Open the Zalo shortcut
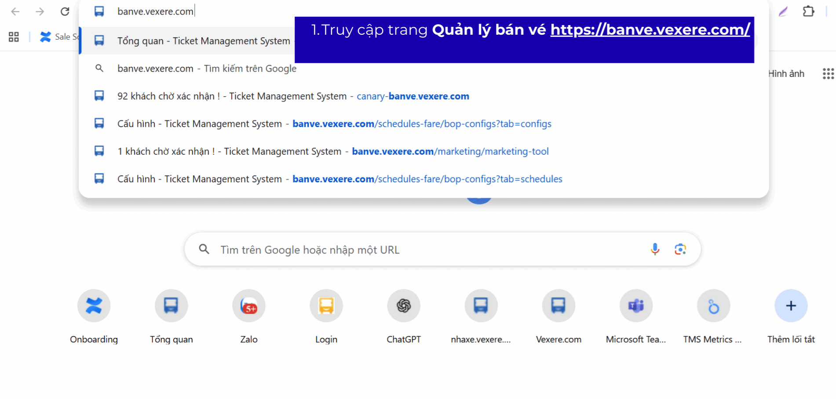The image size is (836, 399). click(x=248, y=306)
